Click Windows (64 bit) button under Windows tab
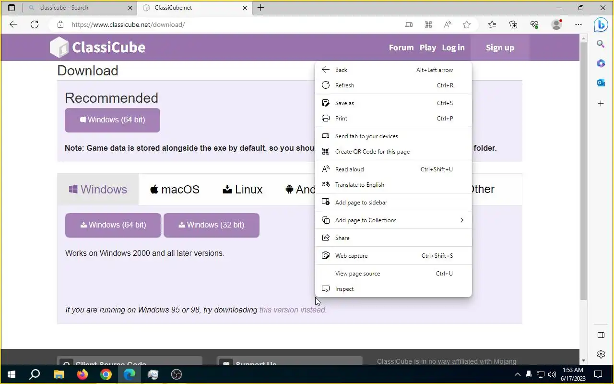614x384 pixels. tap(113, 225)
